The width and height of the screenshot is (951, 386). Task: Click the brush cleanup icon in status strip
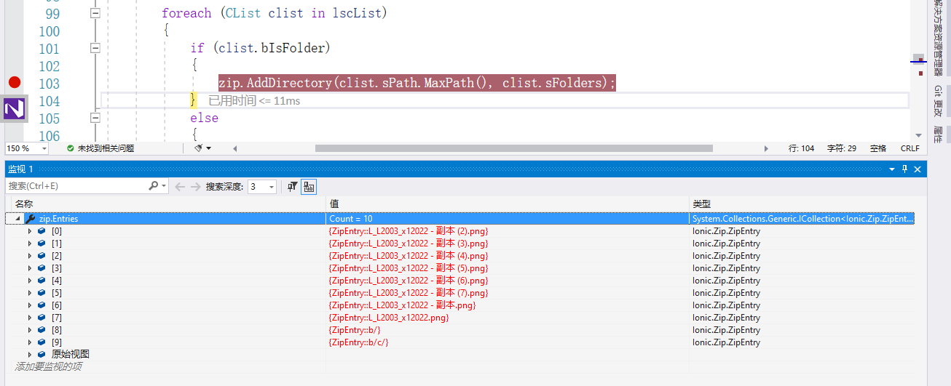tap(199, 148)
